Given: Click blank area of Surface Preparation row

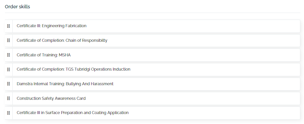Looking at the screenshot, I should (x=213, y=113).
